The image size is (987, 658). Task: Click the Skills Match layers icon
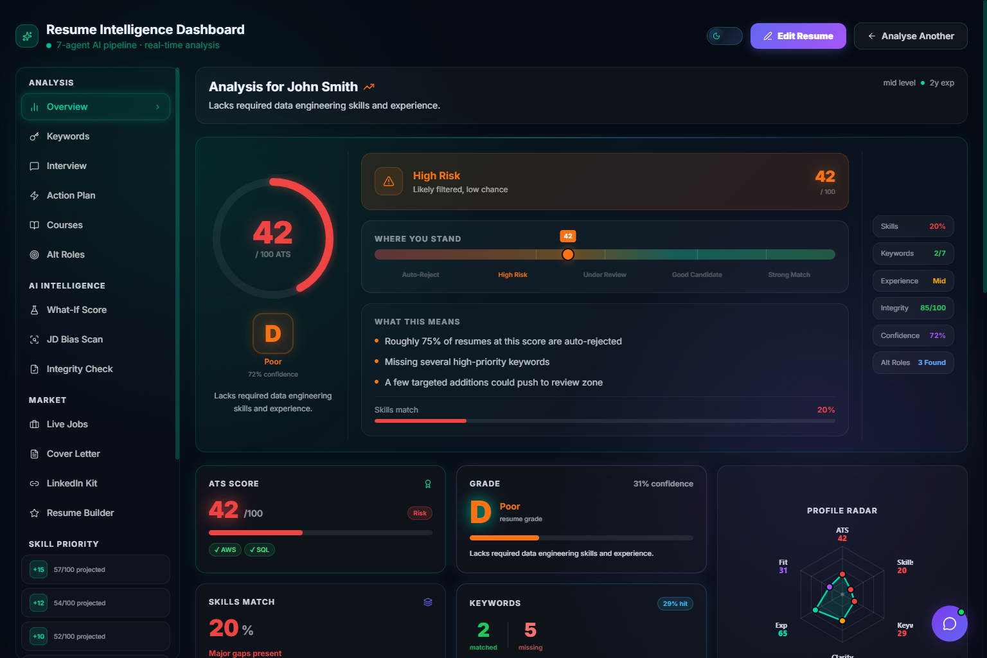click(x=428, y=602)
